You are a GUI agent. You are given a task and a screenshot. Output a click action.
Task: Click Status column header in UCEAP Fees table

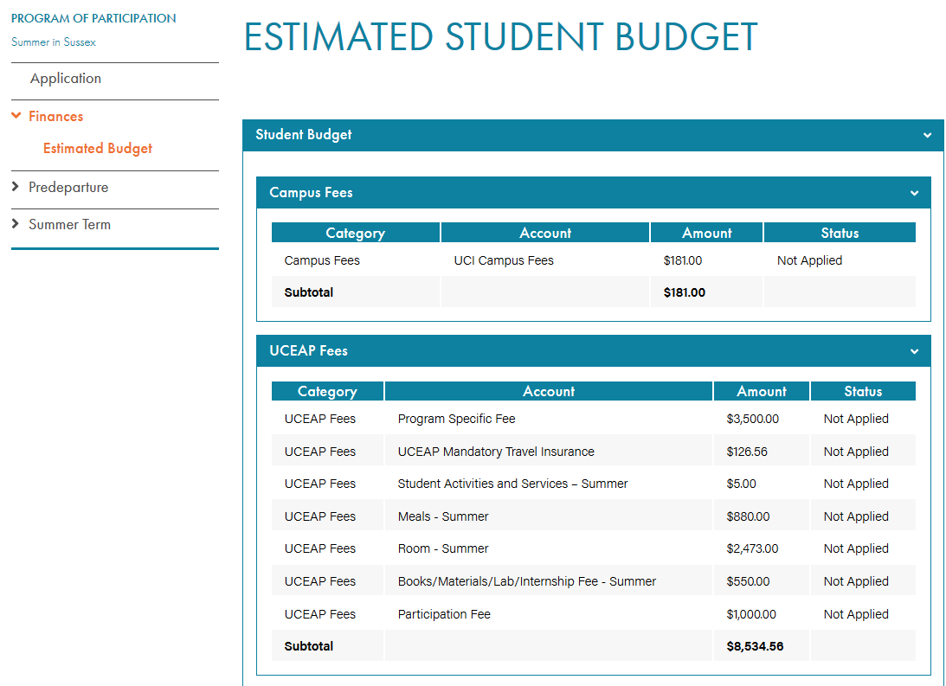[864, 391]
